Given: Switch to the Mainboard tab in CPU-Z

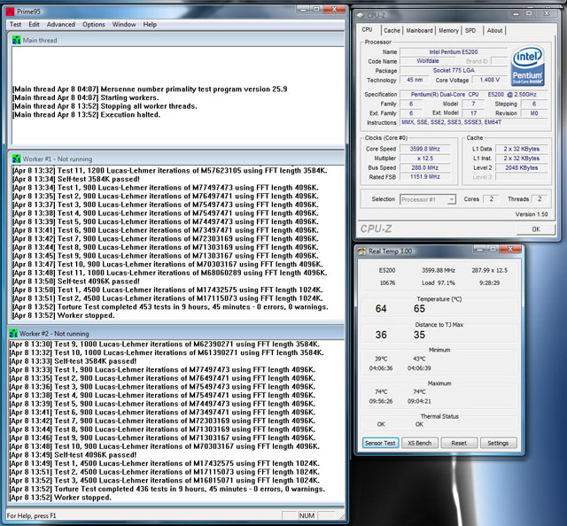Looking at the screenshot, I should [x=419, y=31].
